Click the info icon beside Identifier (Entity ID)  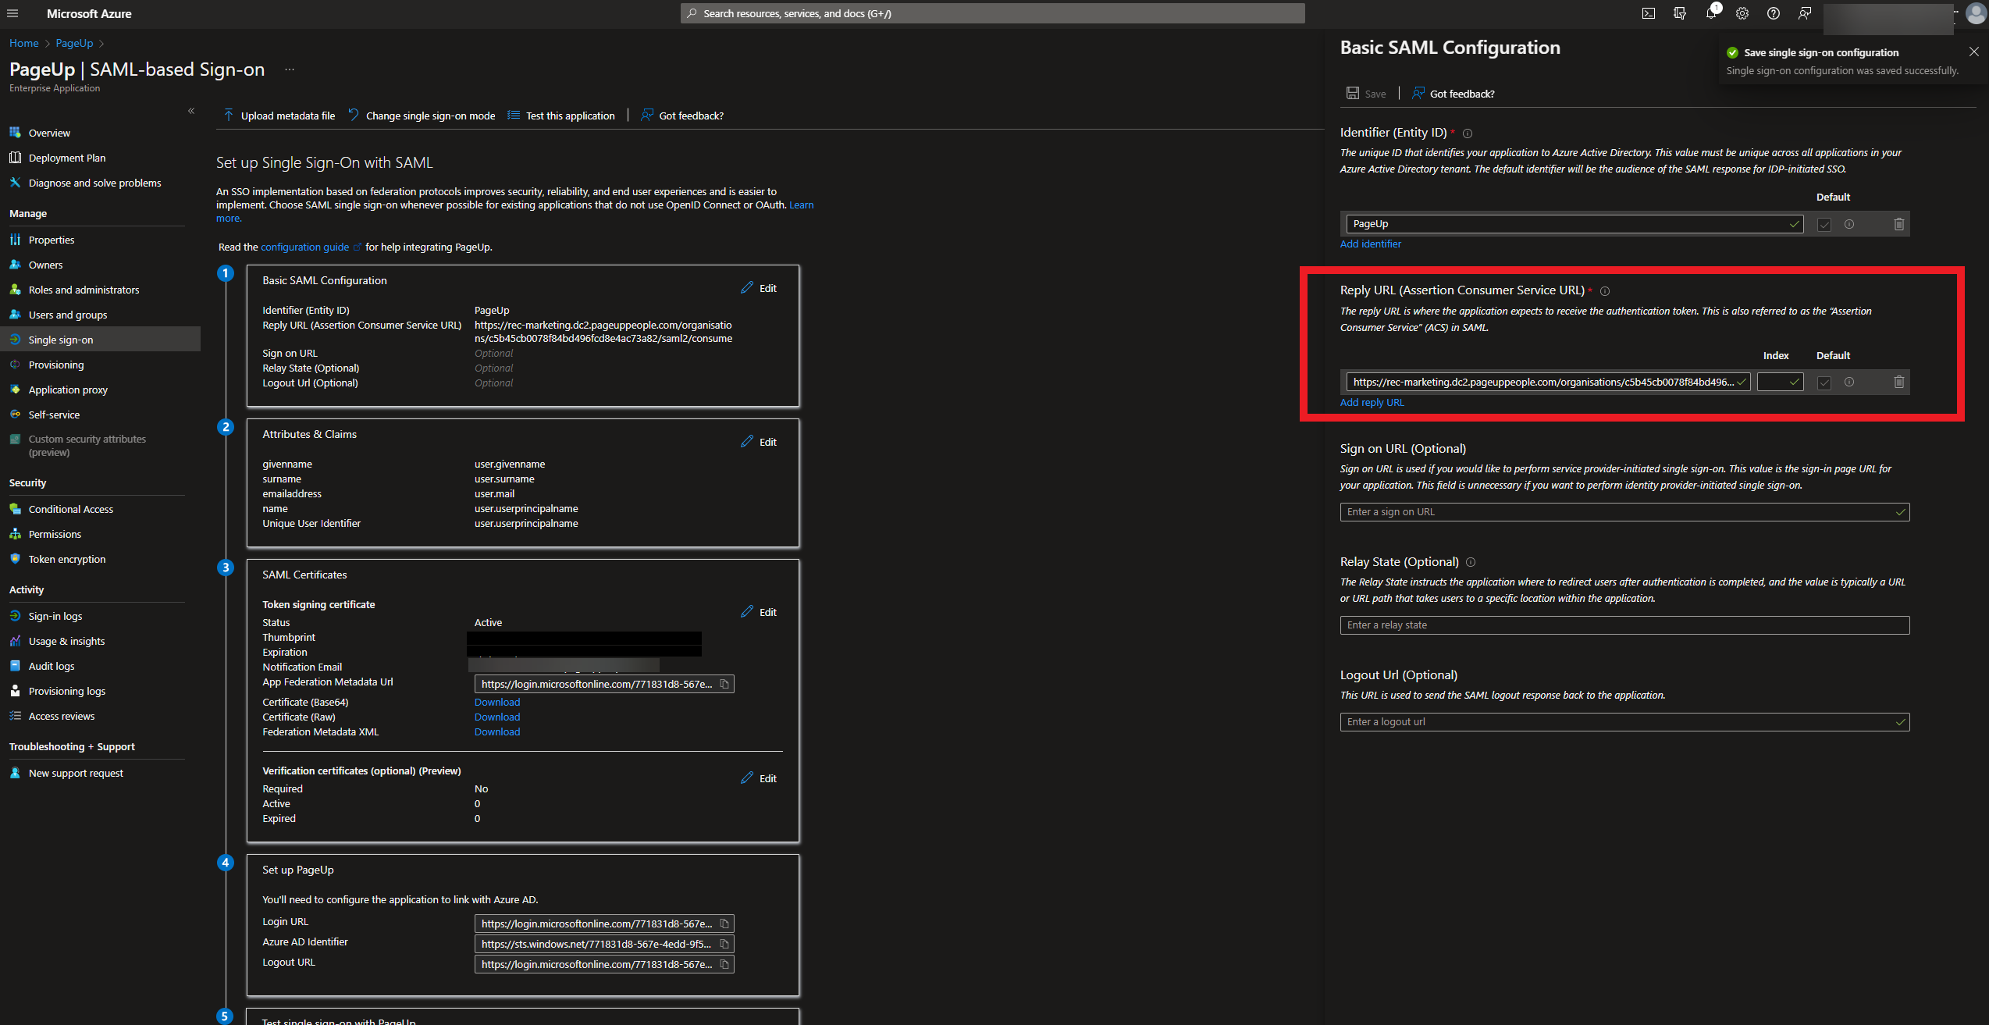[x=1467, y=133]
